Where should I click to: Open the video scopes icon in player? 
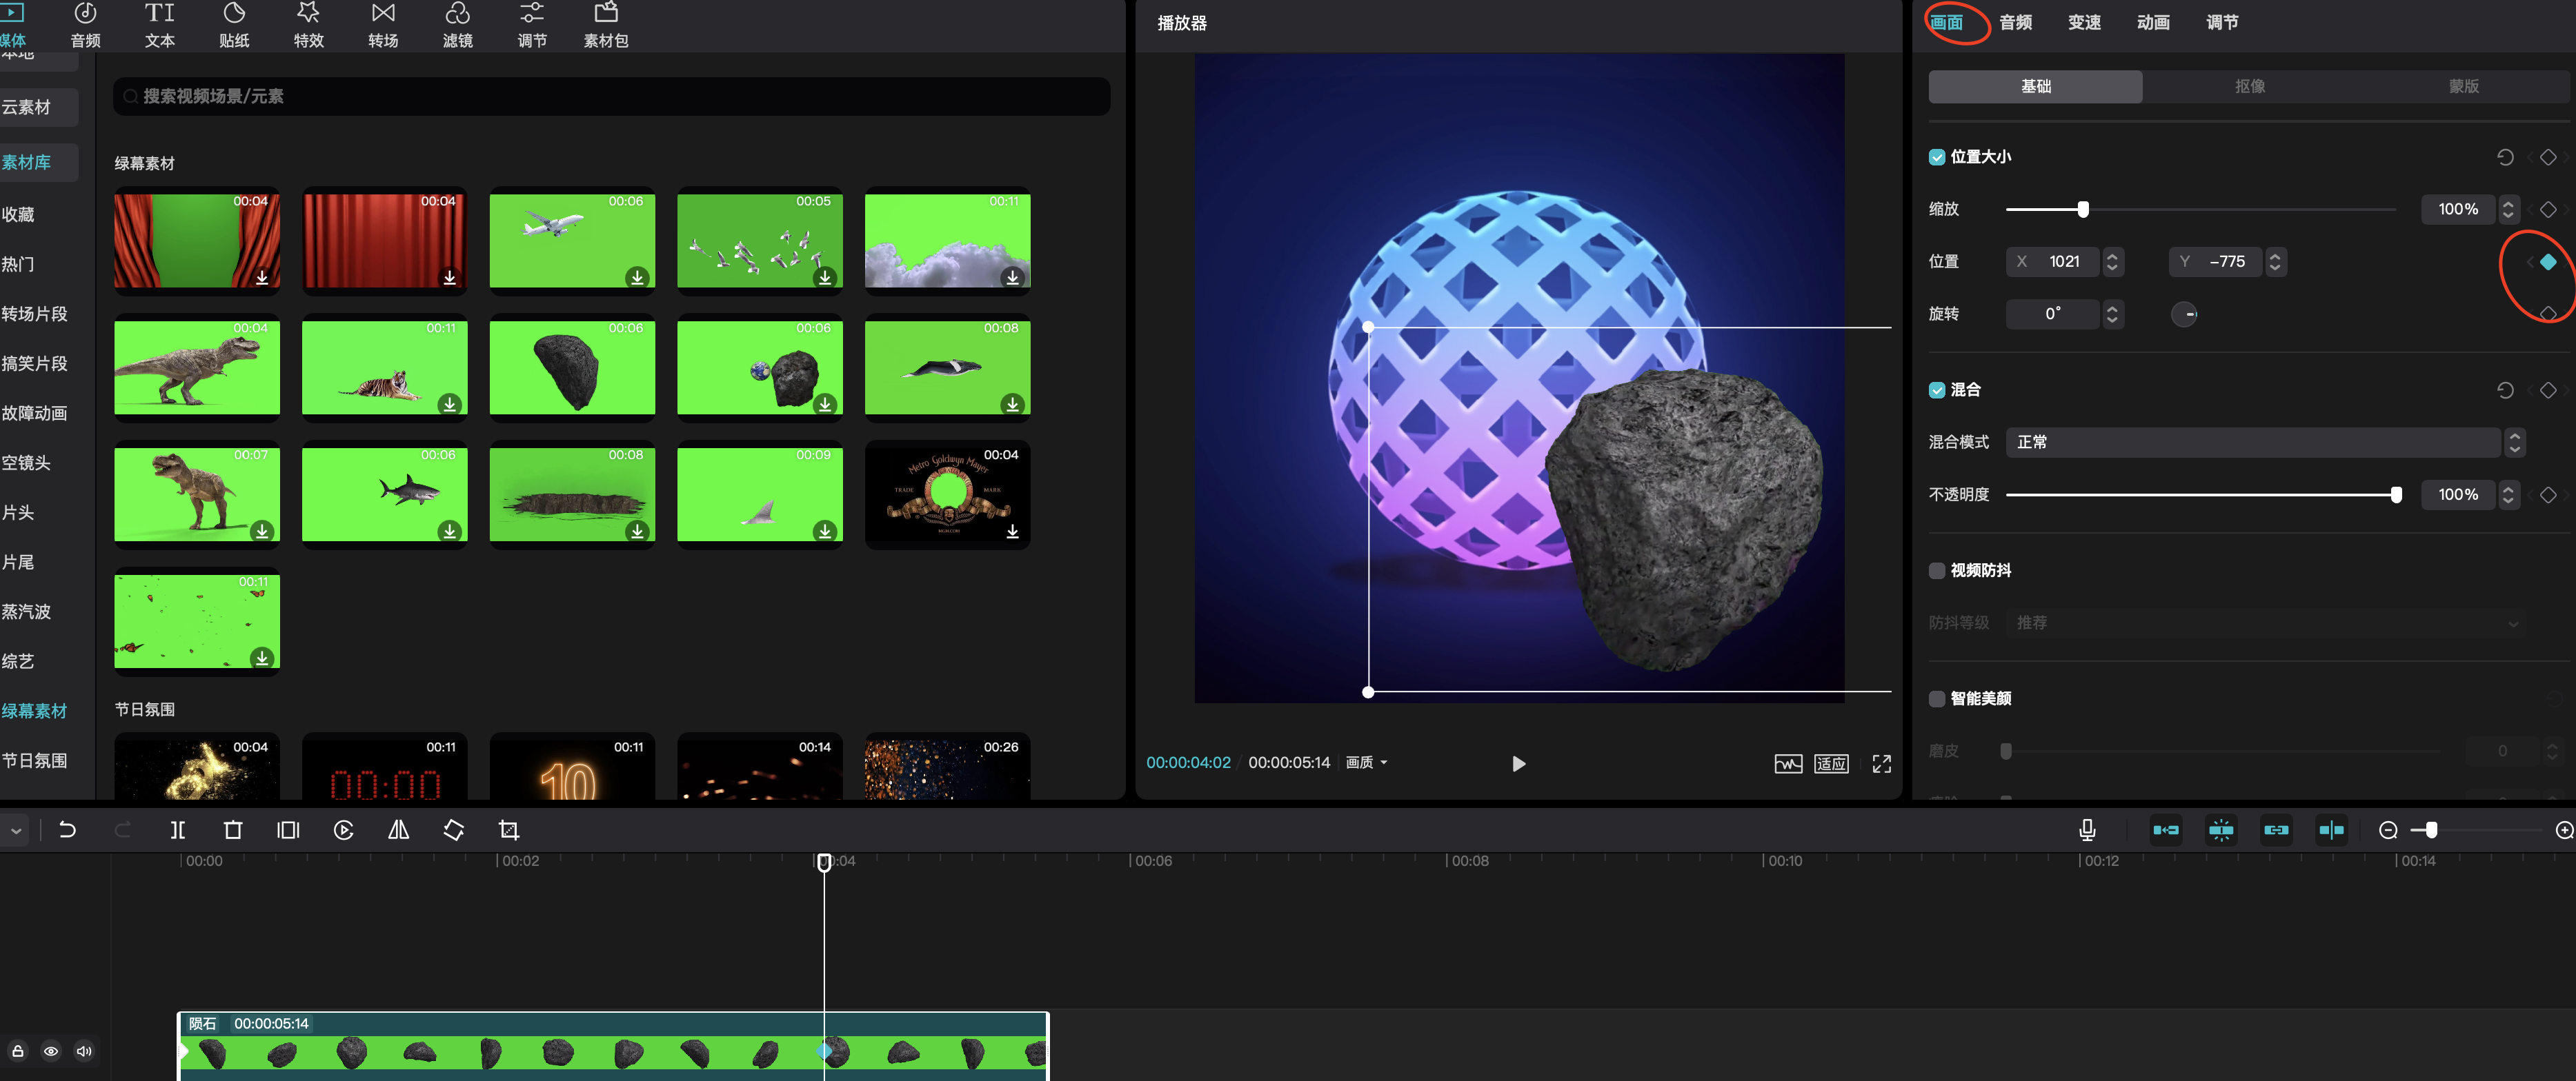point(1788,763)
